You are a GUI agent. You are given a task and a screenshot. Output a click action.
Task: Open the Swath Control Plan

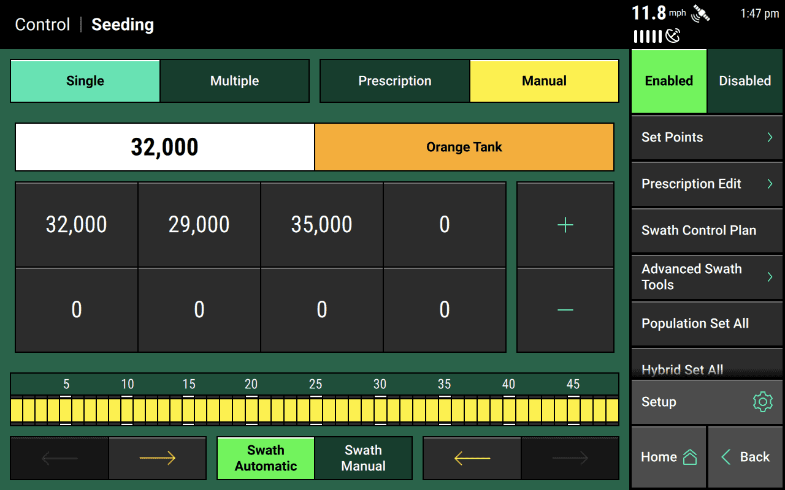pyautogui.click(x=706, y=230)
